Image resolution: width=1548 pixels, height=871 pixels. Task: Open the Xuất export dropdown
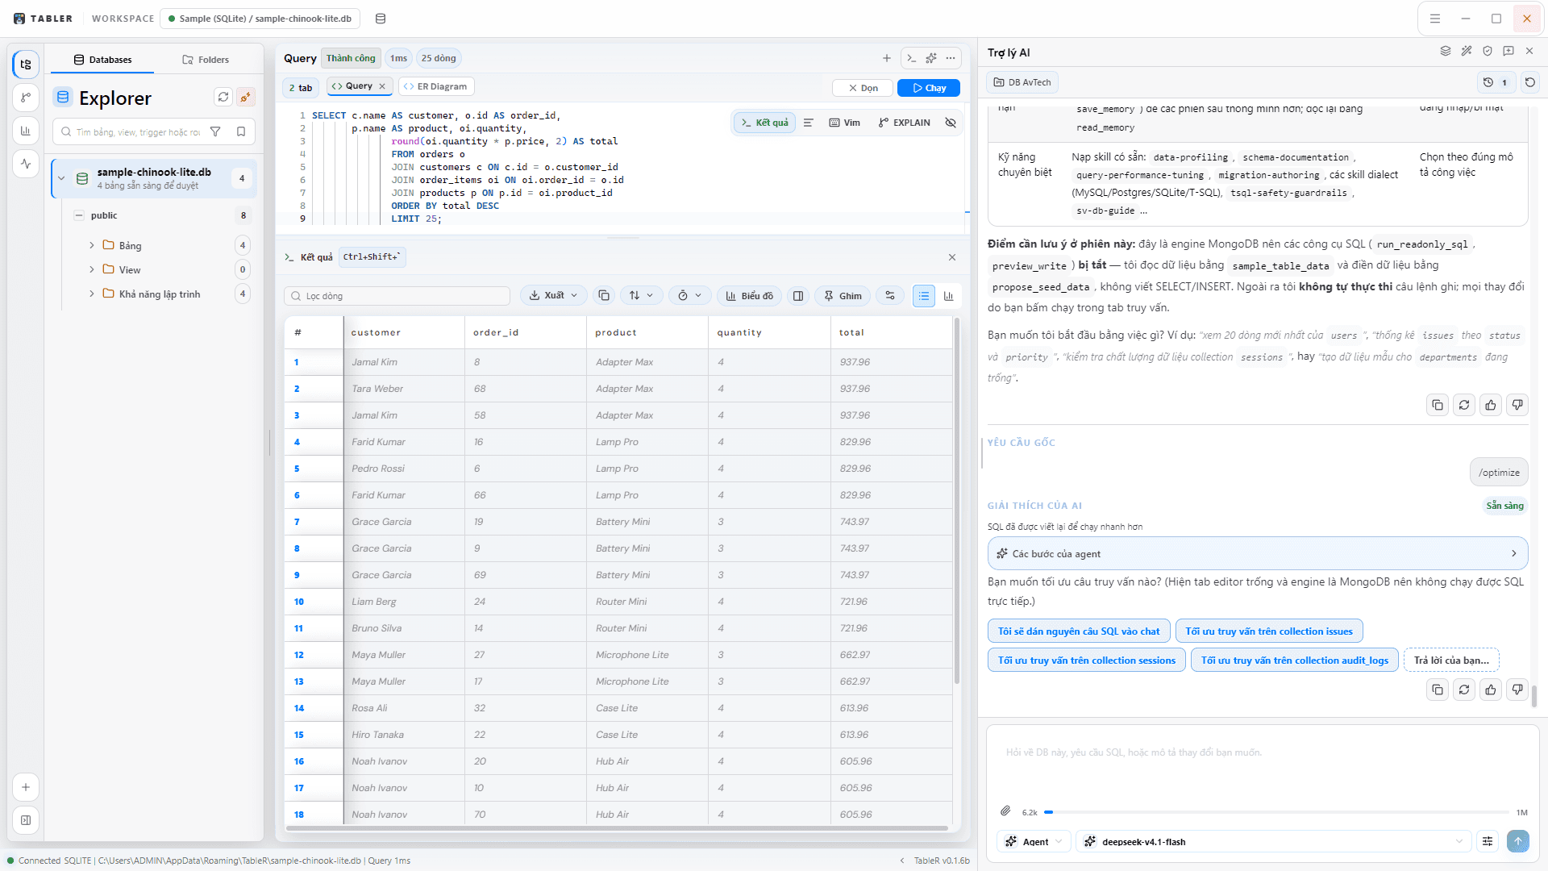[554, 296]
